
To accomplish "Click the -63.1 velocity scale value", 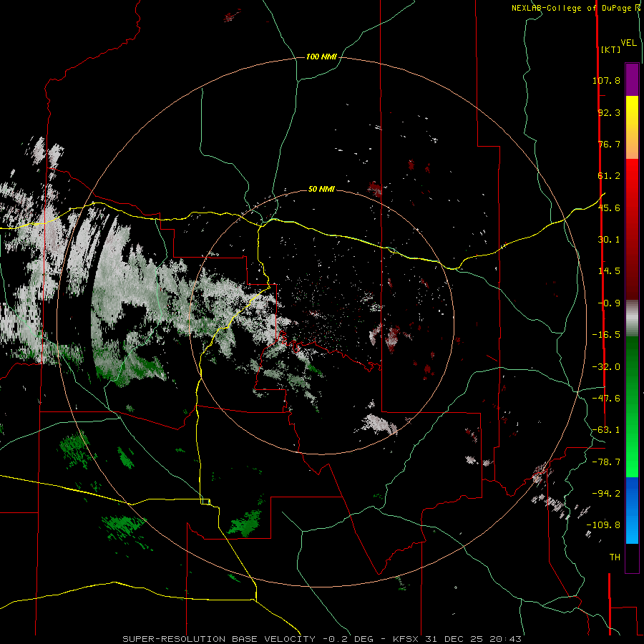I will pyautogui.click(x=606, y=430).
